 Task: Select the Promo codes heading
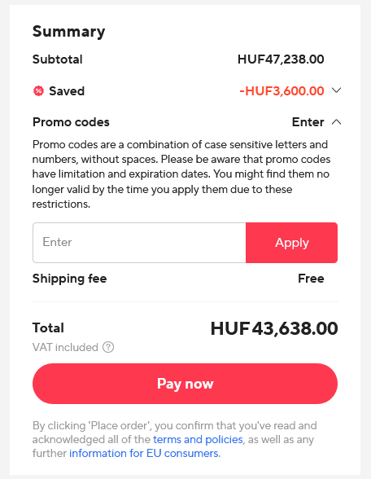point(71,122)
